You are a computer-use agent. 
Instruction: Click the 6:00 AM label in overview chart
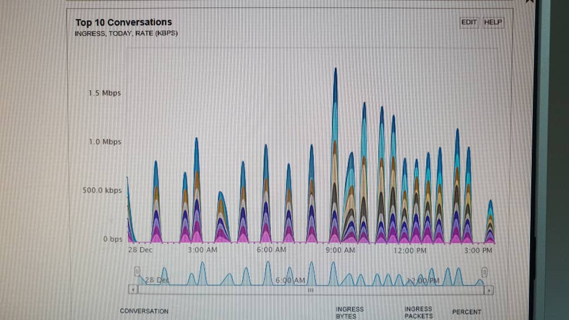(x=290, y=280)
